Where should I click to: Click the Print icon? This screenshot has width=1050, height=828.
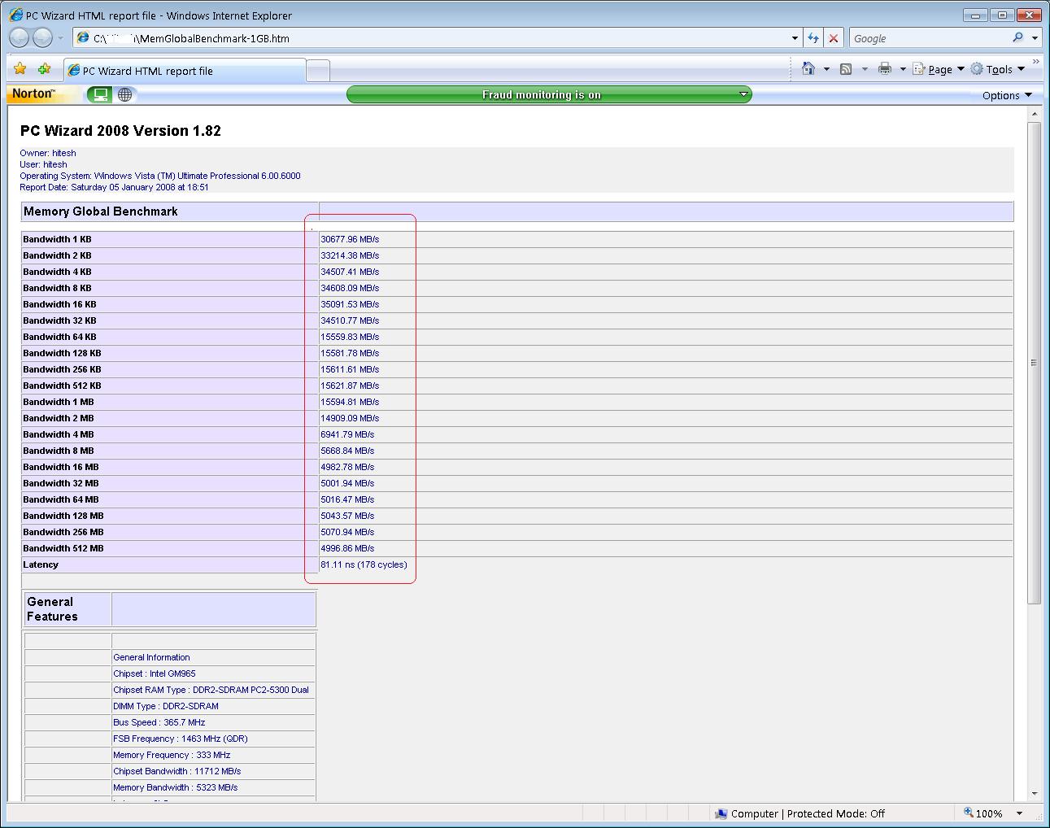tap(885, 69)
